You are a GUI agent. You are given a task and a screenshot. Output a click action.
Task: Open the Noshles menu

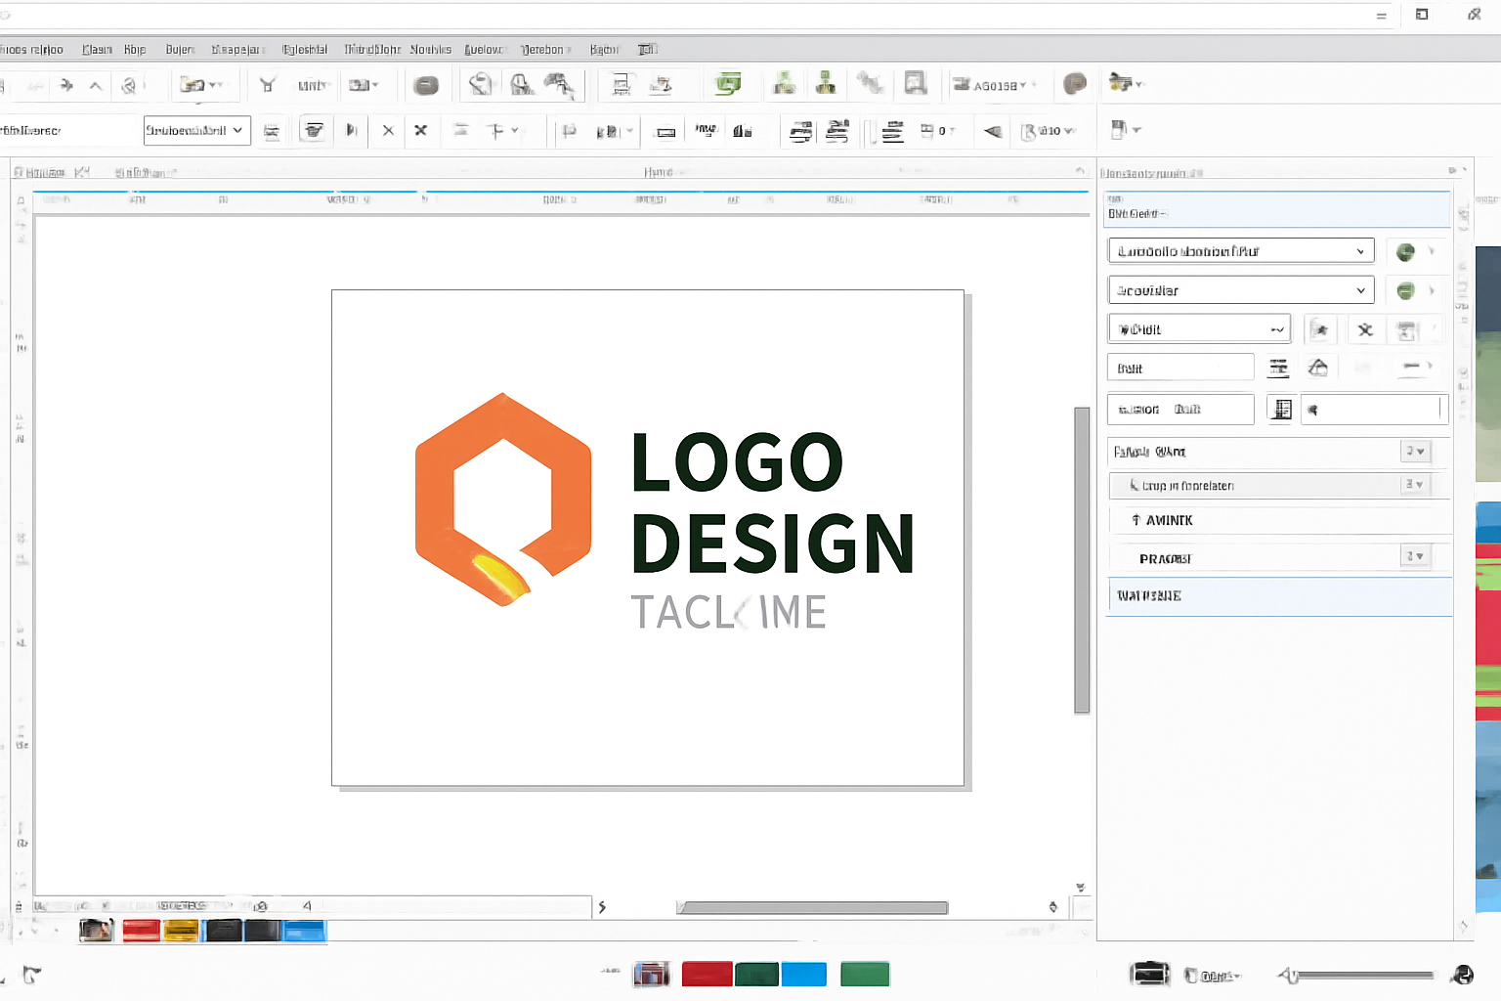[431, 50]
